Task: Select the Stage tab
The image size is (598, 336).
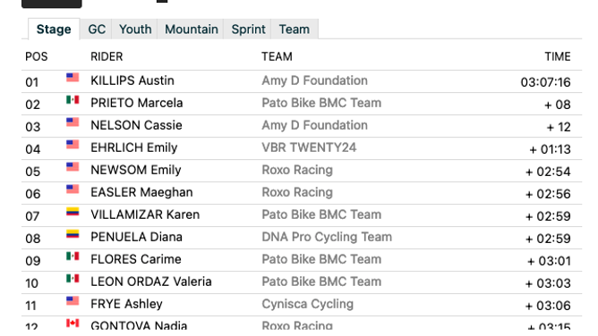Action: pyautogui.click(x=54, y=29)
